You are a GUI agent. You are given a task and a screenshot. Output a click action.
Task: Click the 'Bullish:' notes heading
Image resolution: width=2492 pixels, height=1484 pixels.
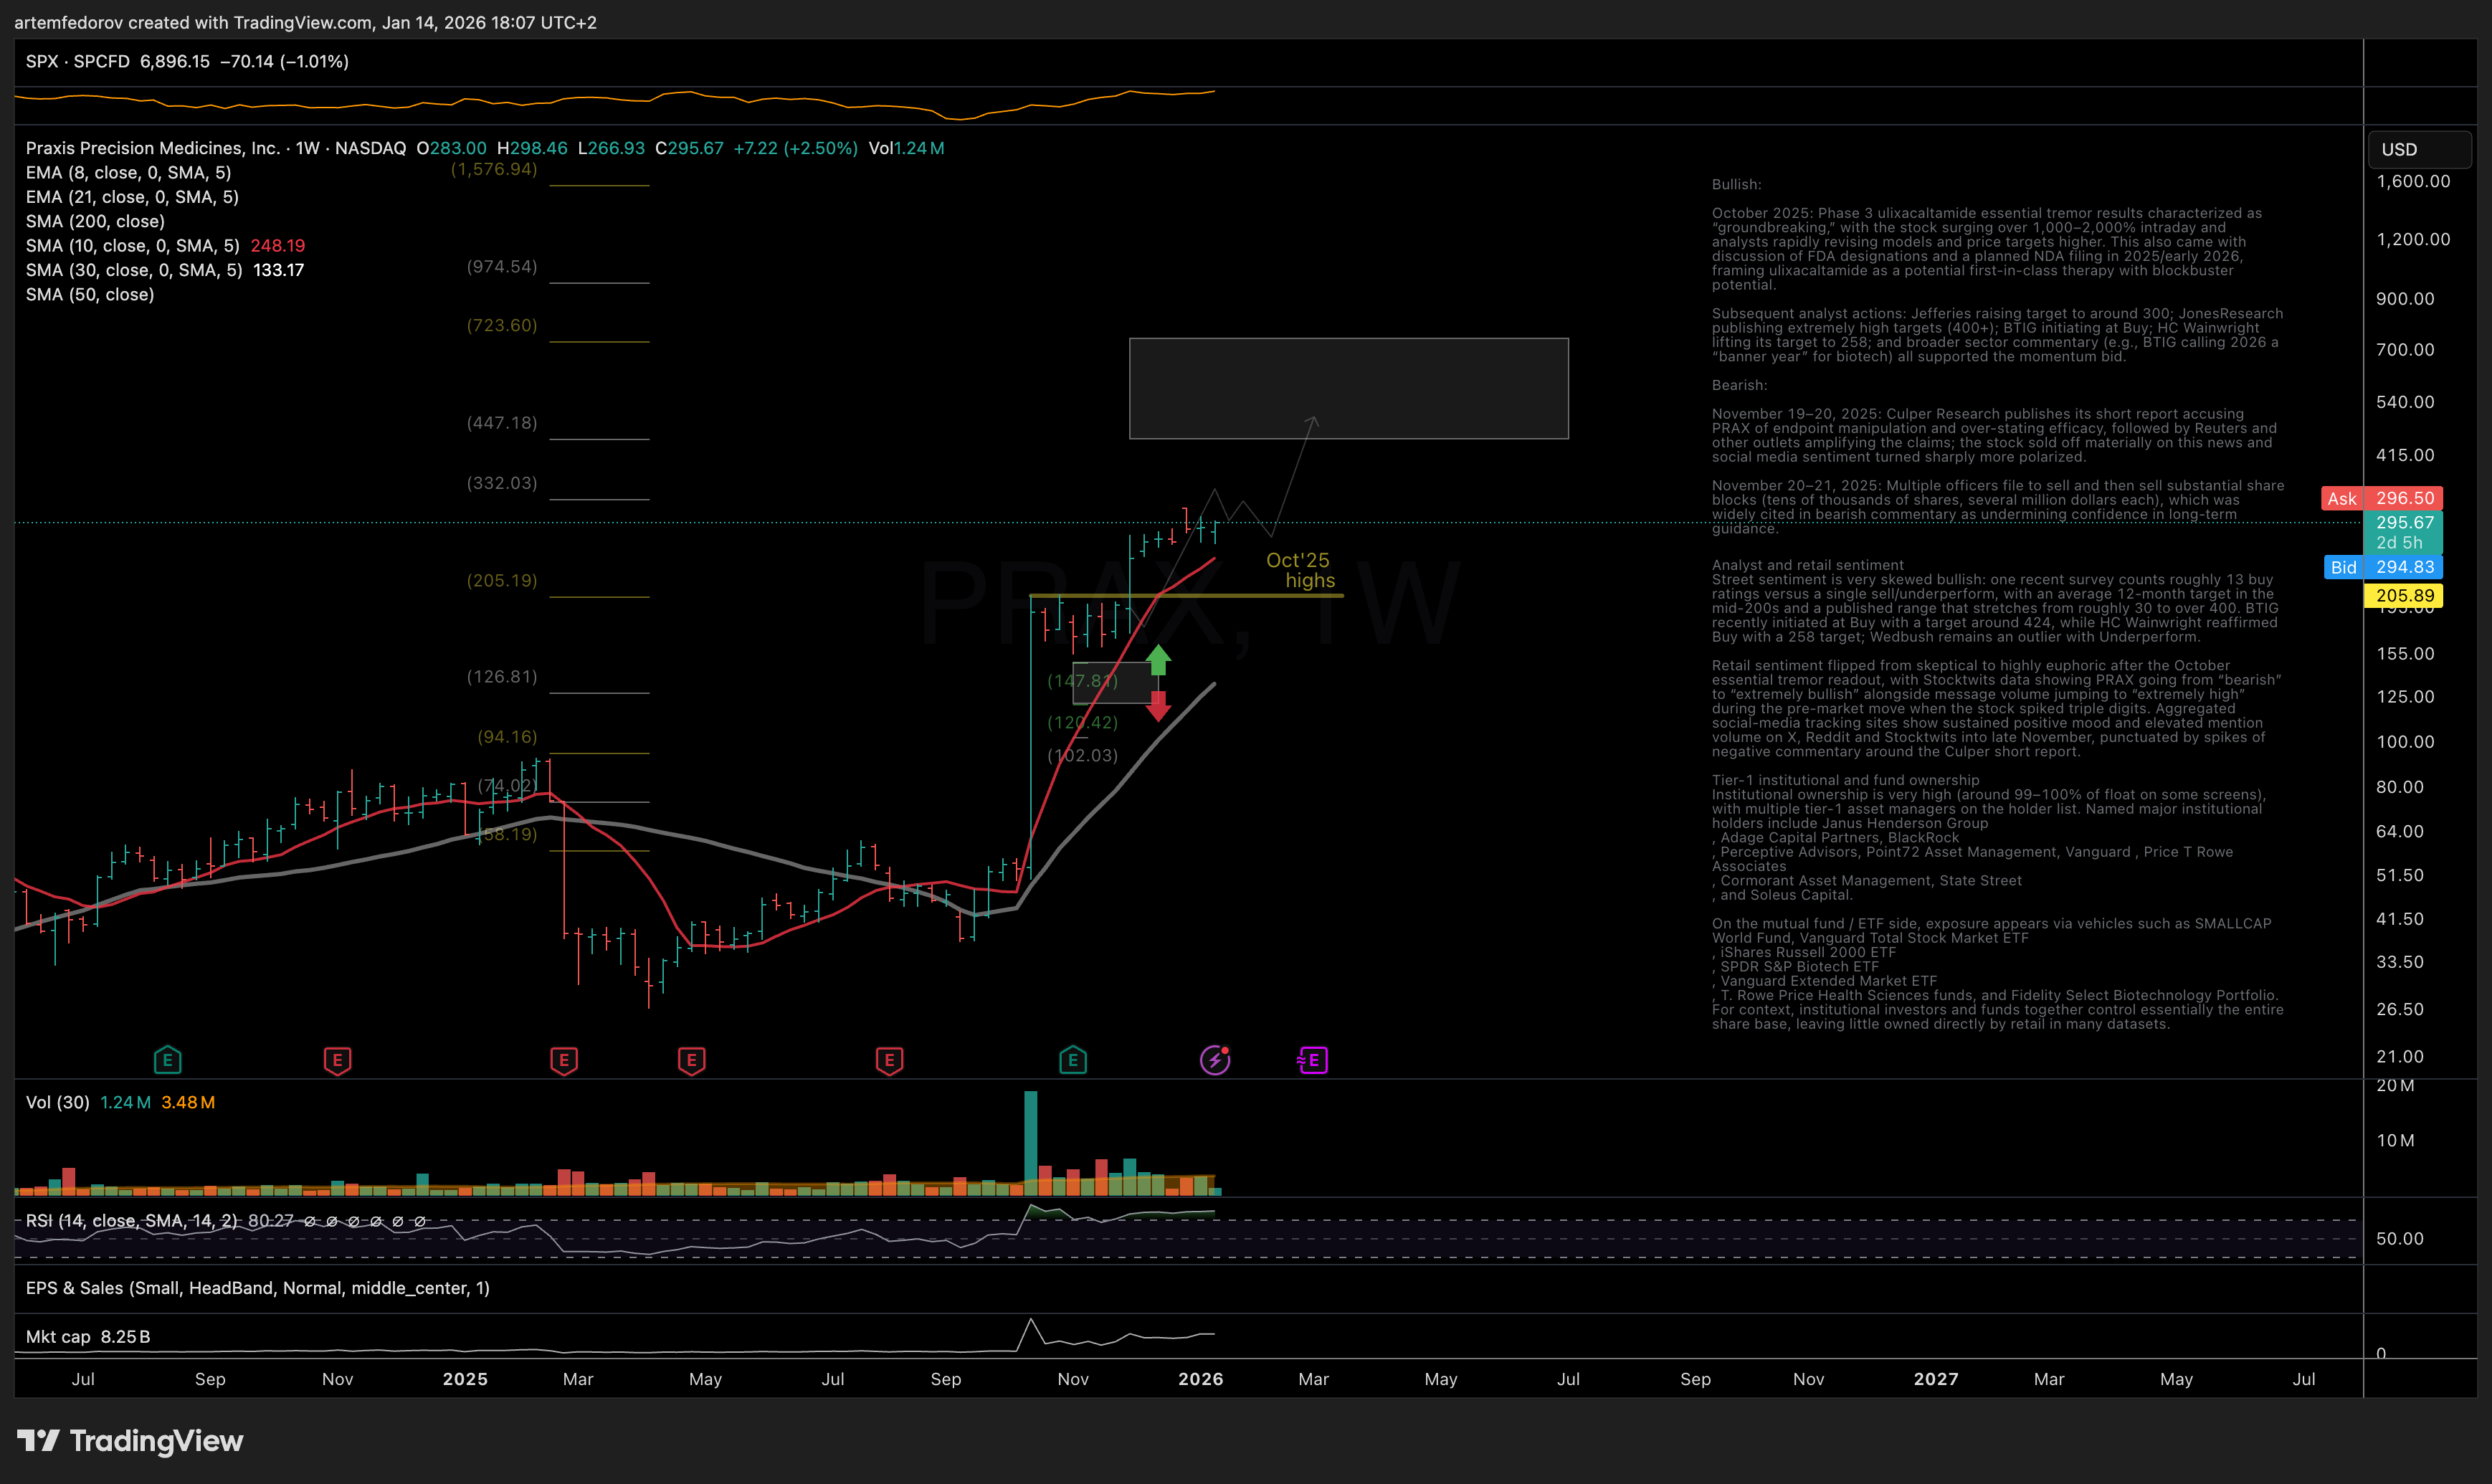(x=1736, y=184)
